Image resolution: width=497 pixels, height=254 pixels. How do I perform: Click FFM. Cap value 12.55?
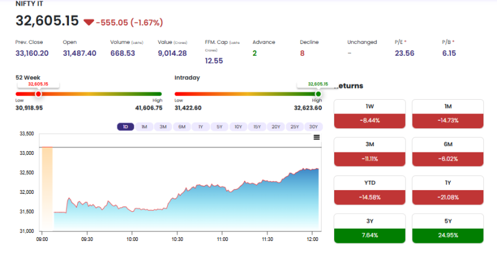click(x=214, y=61)
